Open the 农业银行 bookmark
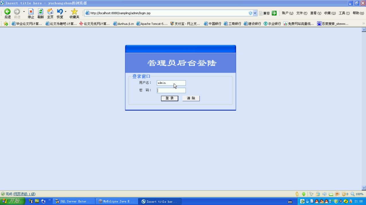The image size is (366, 205). [272, 24]
